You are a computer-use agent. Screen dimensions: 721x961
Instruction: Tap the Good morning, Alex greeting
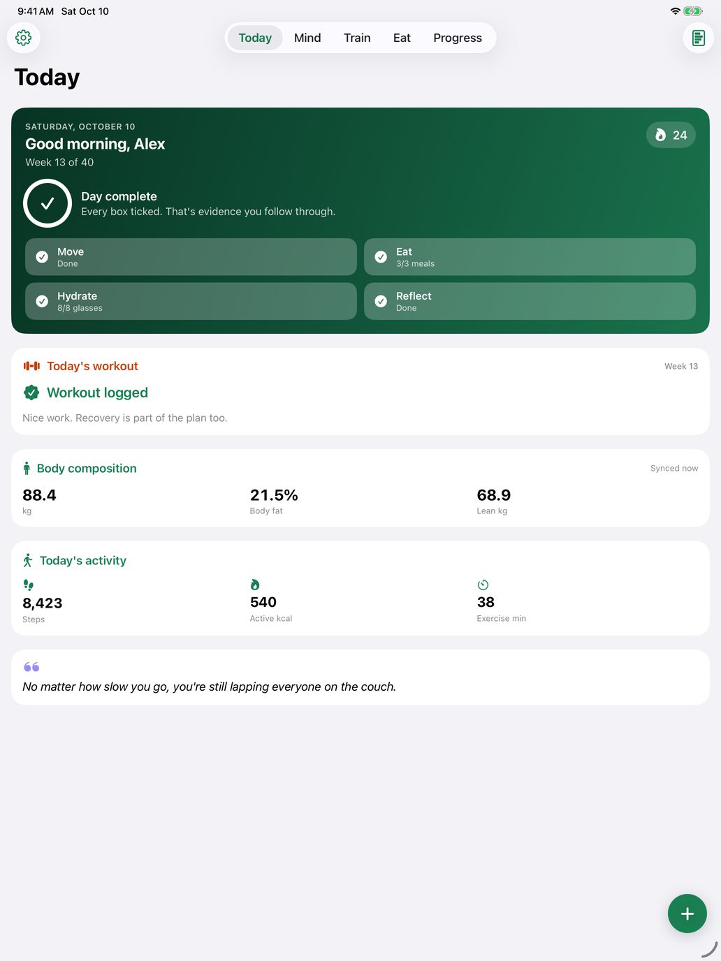pos(95,144)
